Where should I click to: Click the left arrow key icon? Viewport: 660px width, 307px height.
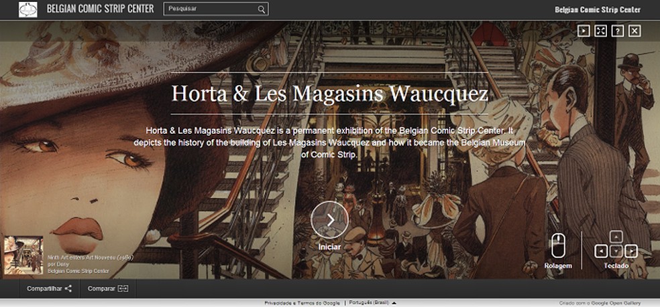coord(601,251)
